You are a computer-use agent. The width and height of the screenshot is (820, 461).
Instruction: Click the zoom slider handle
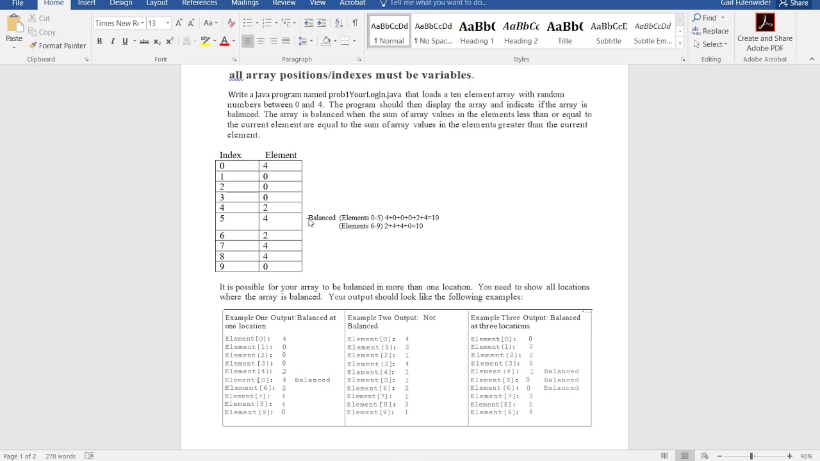click(751, 456)
